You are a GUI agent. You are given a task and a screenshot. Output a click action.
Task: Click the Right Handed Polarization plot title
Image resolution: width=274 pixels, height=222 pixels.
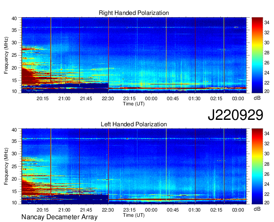click(134, 13)
